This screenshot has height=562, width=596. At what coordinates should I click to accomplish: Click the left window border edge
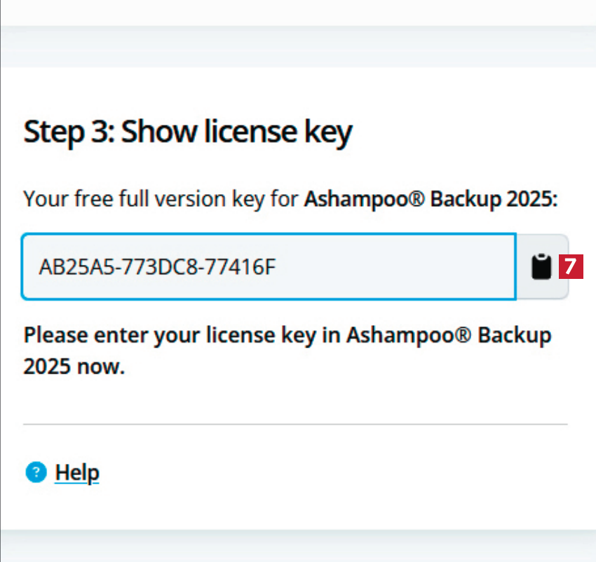click(x=1, y=280)
